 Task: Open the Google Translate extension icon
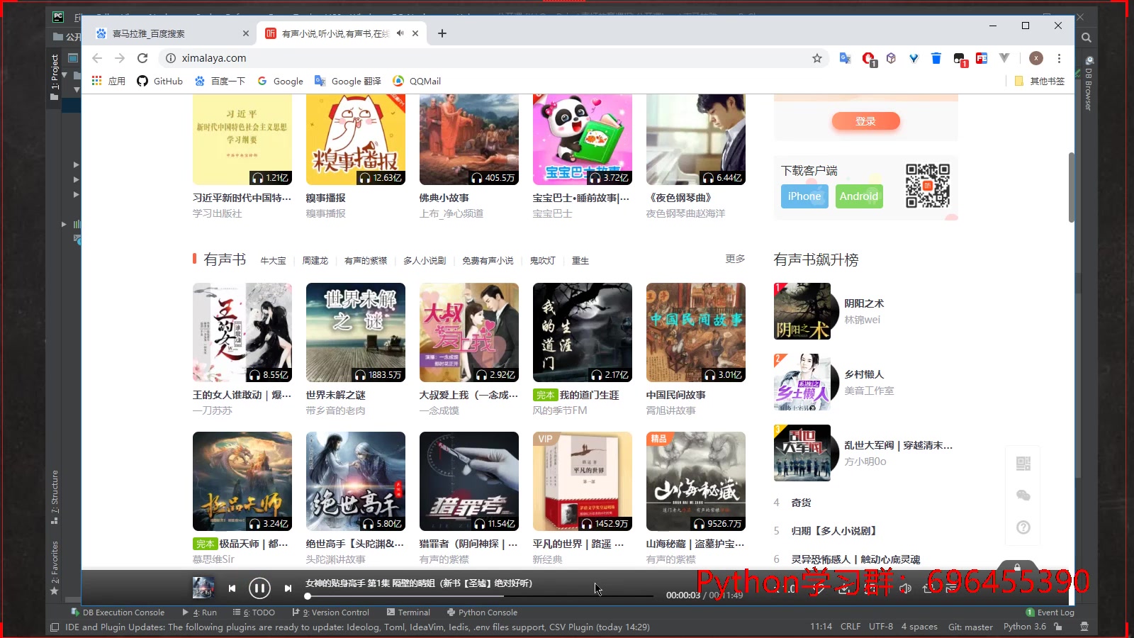(x=845, y=58)
